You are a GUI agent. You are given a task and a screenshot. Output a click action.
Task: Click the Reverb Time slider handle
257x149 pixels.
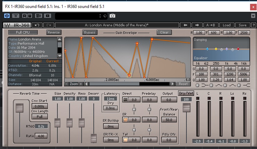[19, 108]
